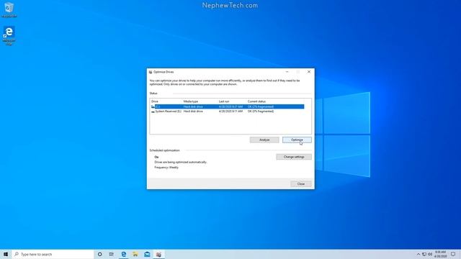
Task: Open the Microsoft Edge desktop shortcut
Action: [x=9, y=35]
